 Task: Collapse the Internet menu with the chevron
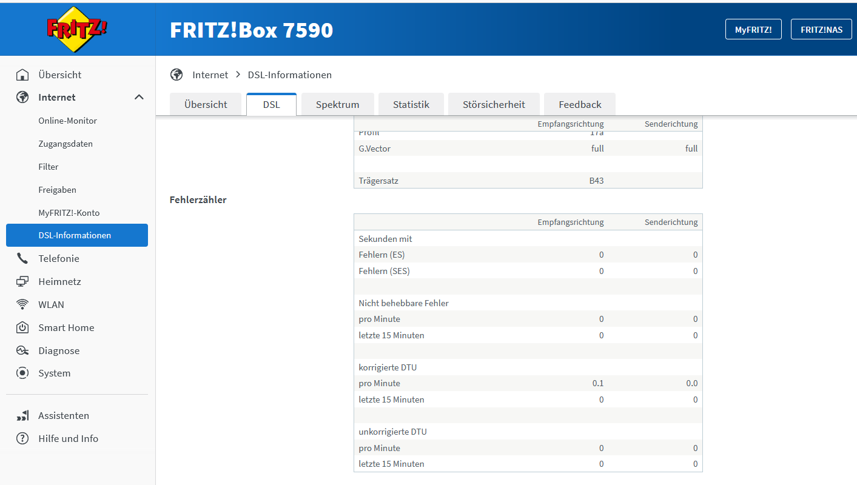[x=139, y=97]
